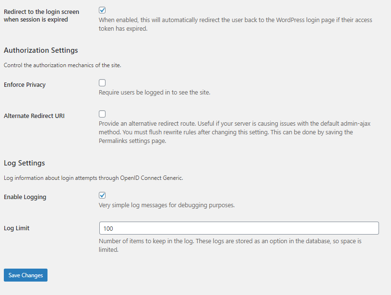The width and height of the screenshot is (391, 295).
Task: Click the Alternate Redirect URI label
Action: [x=34, y=116]
